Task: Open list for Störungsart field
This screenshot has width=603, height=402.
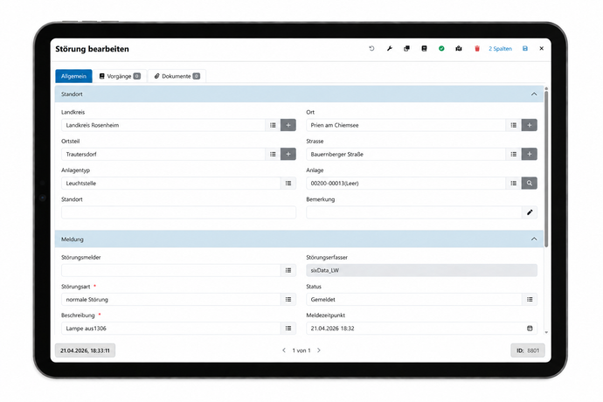Action: click(288, 299)
